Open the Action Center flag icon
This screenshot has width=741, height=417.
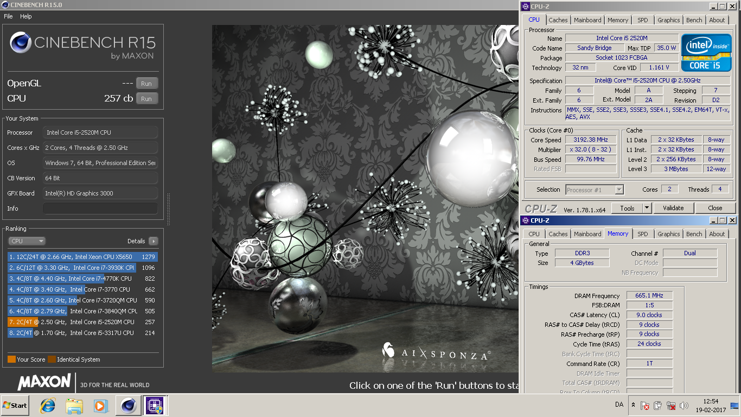pos(645,406)
